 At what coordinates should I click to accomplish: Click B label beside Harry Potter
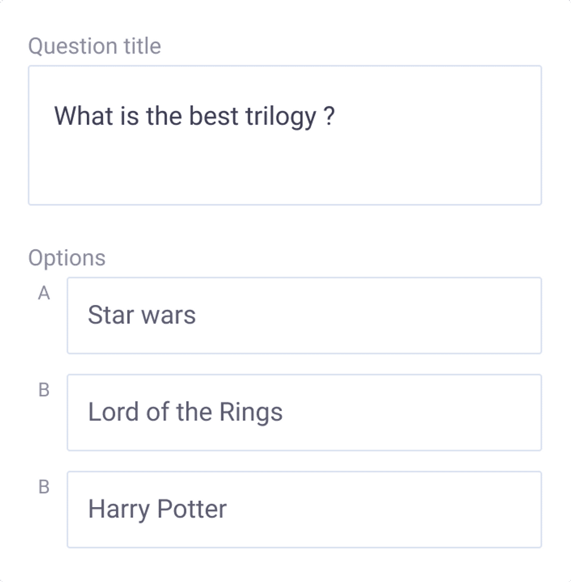tap(43, 487)
